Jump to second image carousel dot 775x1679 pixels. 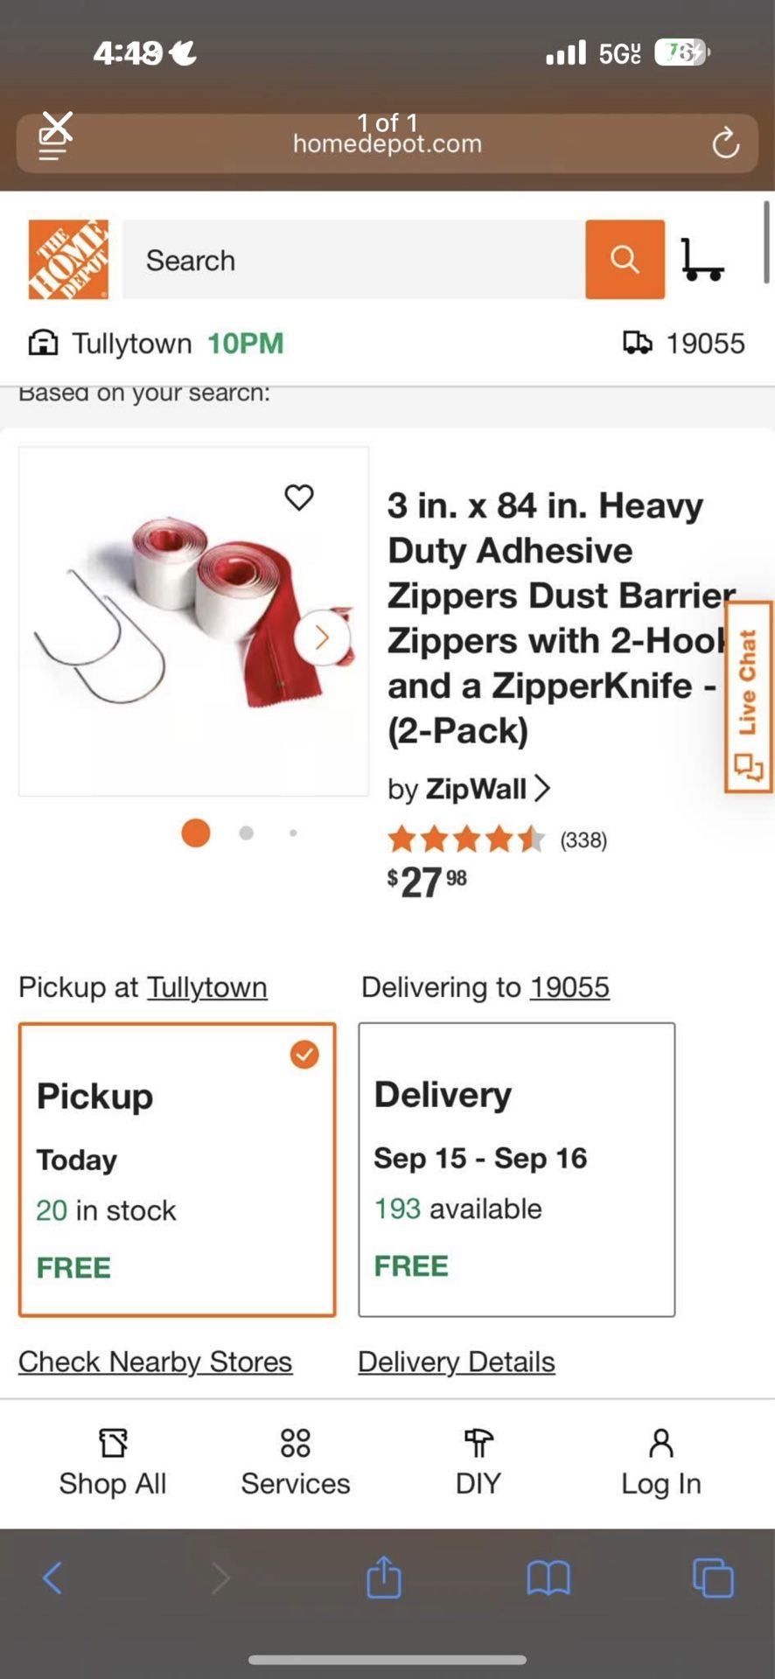[x=247, y=833]
